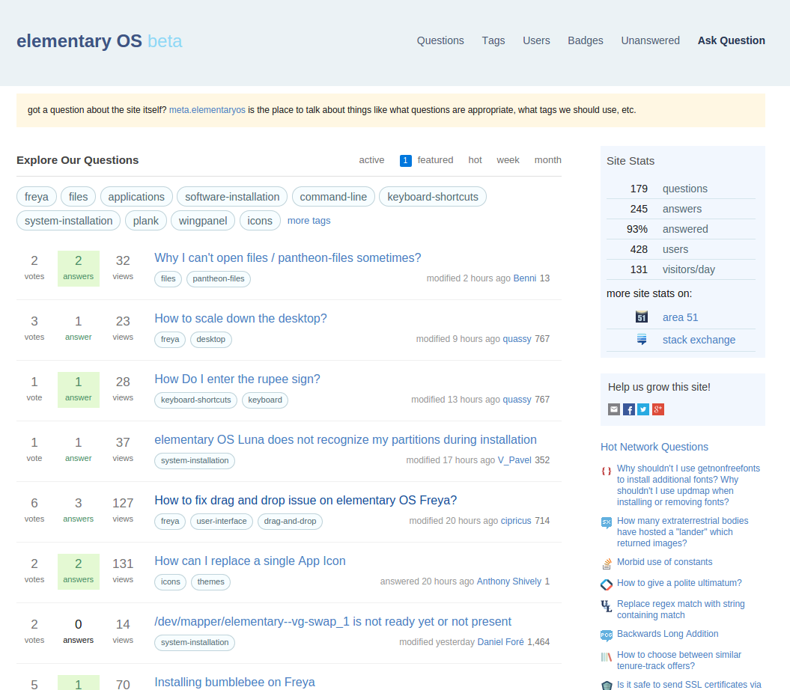Open 'How to scale down the desktop?'
Viewport: 790px width, 690px height.
click(241, 318)
